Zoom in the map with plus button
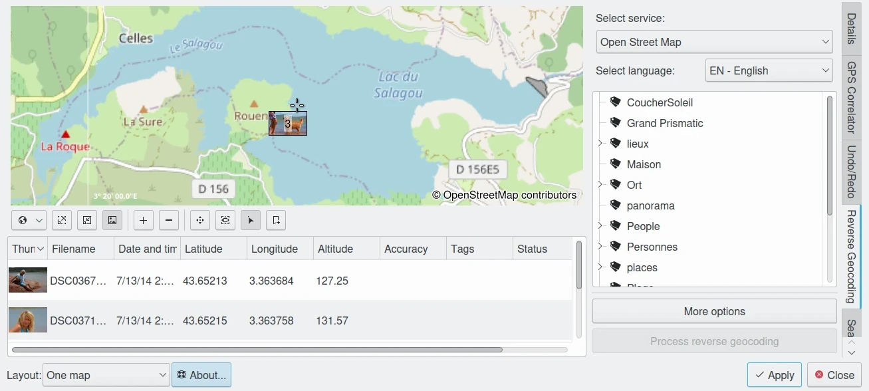Screen dimensions: 869x391 pyautogui.click(x=144, y=220)
